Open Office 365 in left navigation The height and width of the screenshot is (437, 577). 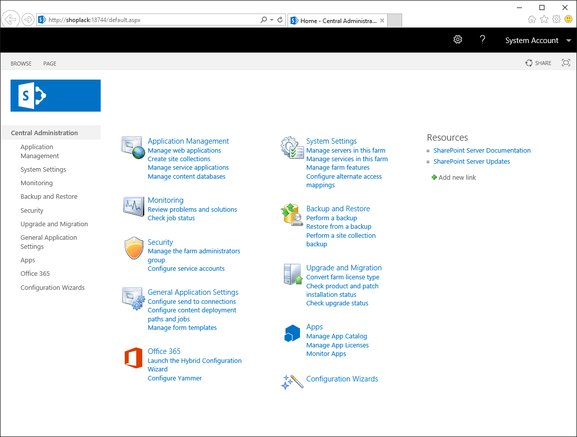(35, 274)
